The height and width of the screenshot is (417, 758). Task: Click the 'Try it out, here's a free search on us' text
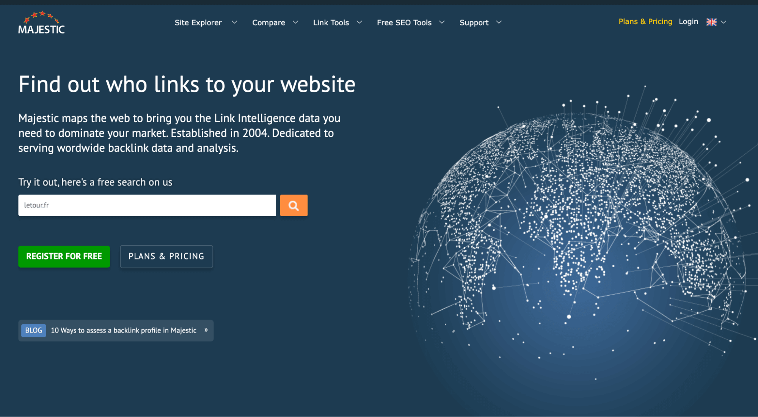pos(95,182)
